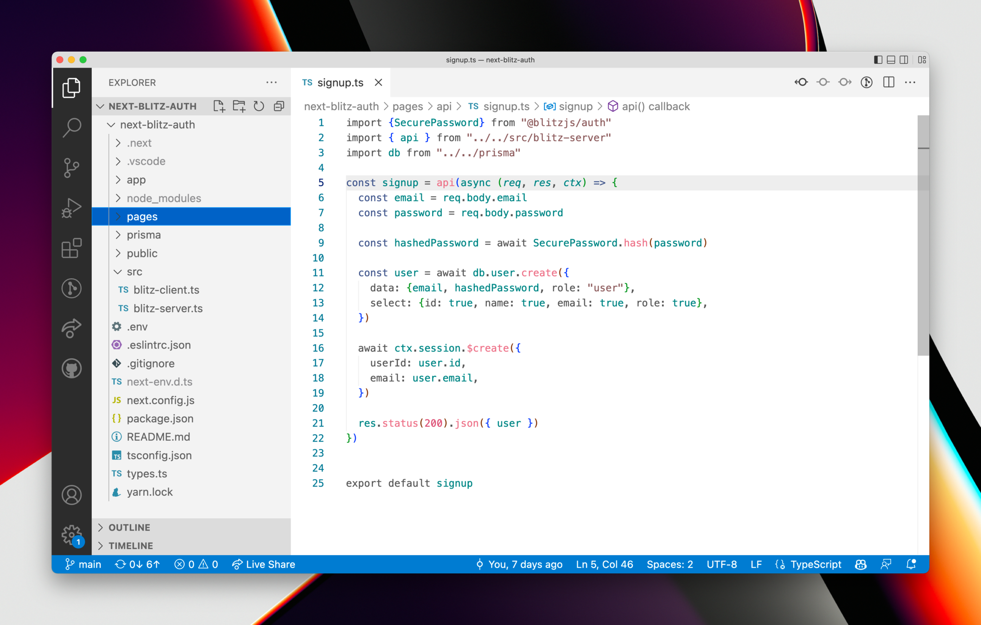Open the Extensions view

coord(71,248)
